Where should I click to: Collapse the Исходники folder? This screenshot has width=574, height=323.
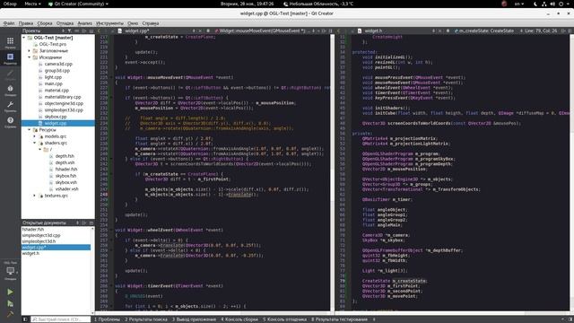(x=30, y=57)
